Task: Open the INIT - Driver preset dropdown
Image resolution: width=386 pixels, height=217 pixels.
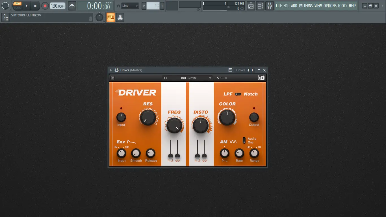Action: 188,78
